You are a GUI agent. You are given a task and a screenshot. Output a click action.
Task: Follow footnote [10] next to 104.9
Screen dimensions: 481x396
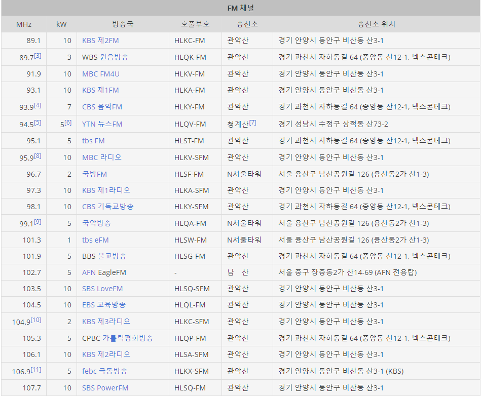(x=36, y=320)
